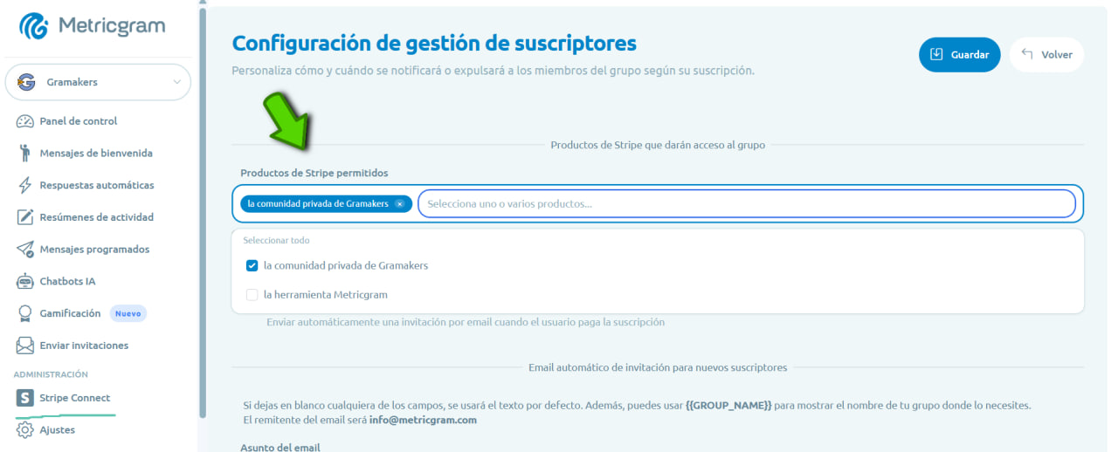1118x452 pixels.
Task: Click the info@metricgram.com sender text
Action: tap(423, 420)
